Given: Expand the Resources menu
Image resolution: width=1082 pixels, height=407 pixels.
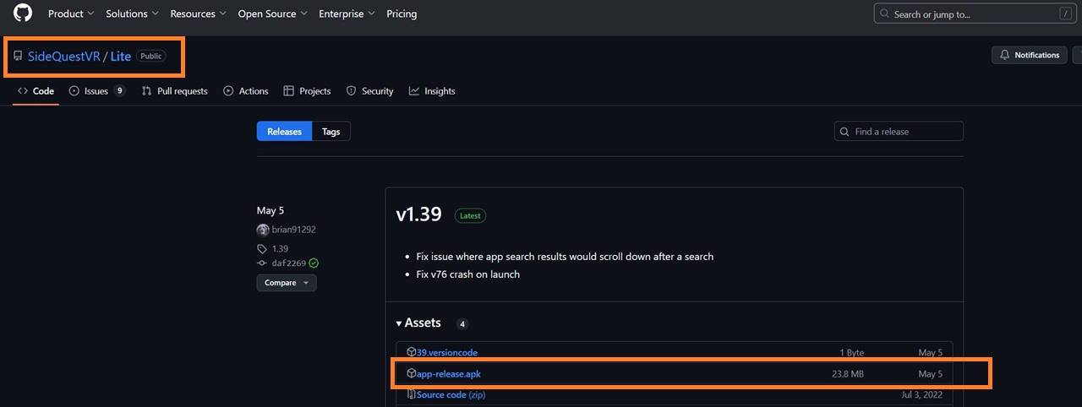Looking at the screenshot, I should coord(198,14).
